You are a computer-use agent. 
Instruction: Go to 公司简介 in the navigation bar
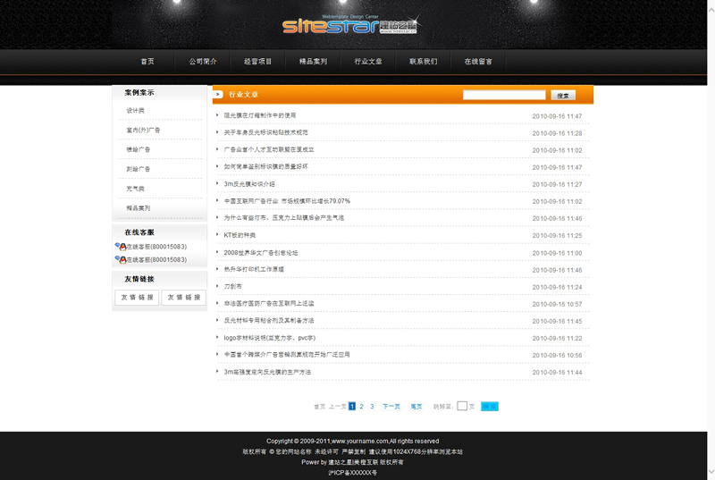203,62
